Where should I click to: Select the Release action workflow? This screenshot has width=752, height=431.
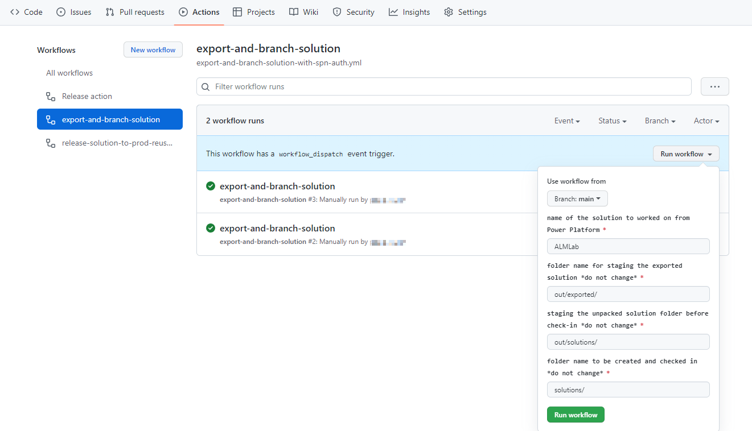[x=110, y=96]
